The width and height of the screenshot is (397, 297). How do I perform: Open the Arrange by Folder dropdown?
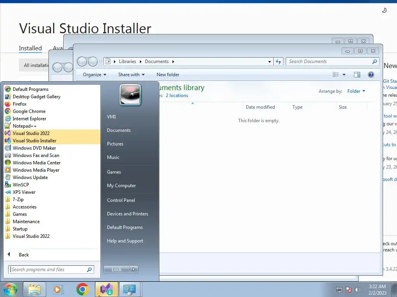tap(356, 91)
